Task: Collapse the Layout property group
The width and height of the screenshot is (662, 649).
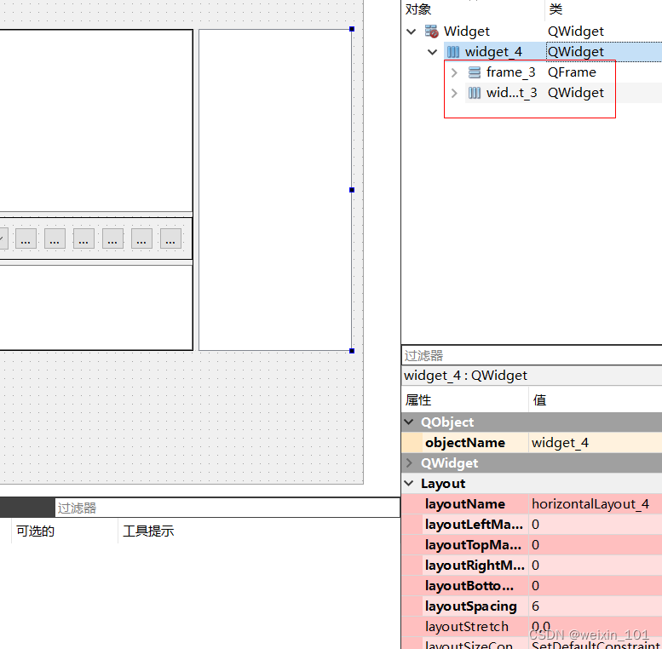Action: point(409,483)
